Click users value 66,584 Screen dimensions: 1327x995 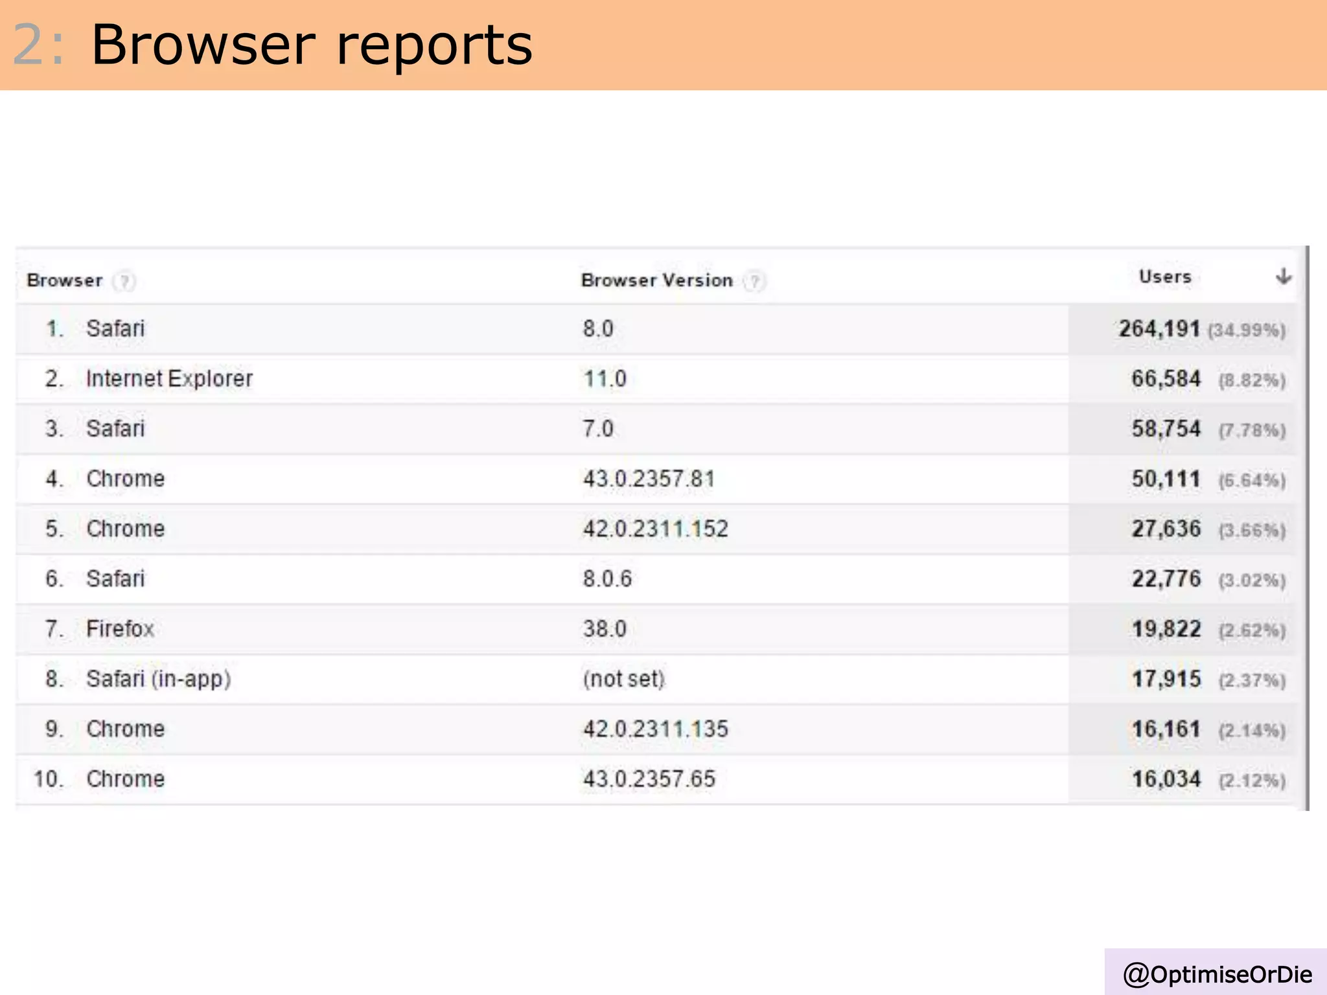(1166, 378)
